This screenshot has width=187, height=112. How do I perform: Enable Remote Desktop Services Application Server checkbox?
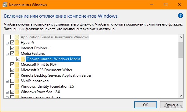pyautogui.click(x=13, y=75)
